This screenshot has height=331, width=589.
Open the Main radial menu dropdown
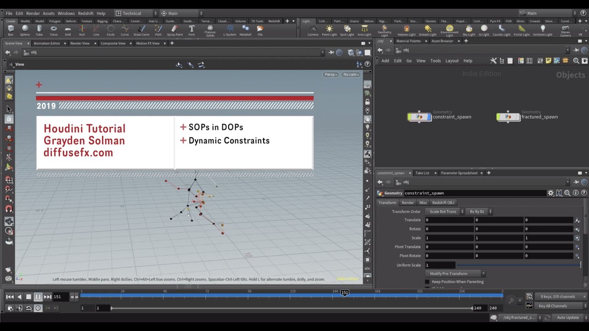(x=182, y=13)
